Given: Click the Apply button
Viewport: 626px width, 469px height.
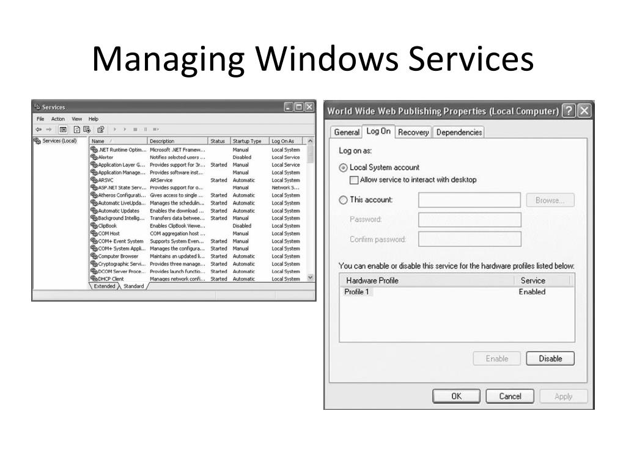Looking at the screenshot, I should (563, 396).
